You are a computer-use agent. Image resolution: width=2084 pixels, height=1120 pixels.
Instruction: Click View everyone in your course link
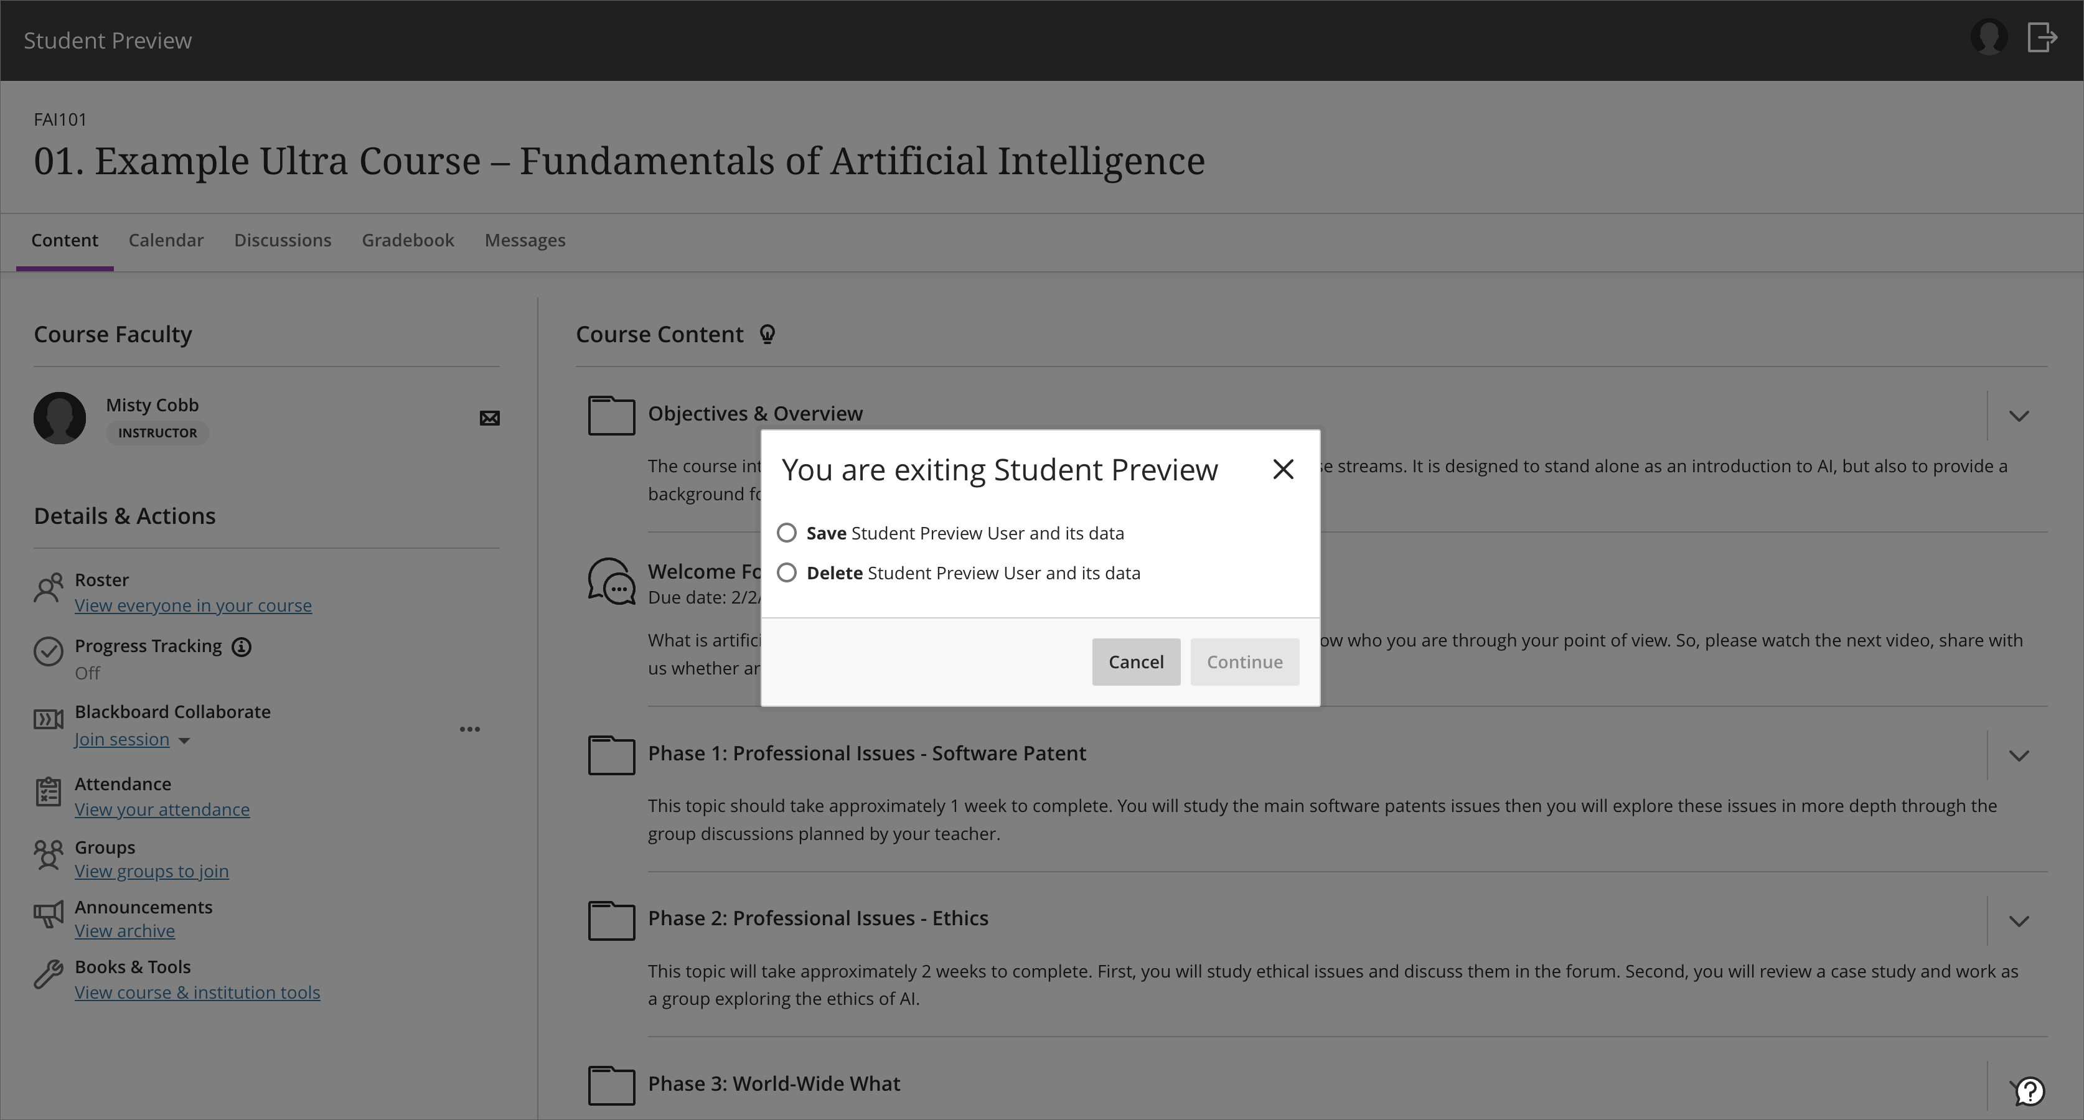(193, 604)
